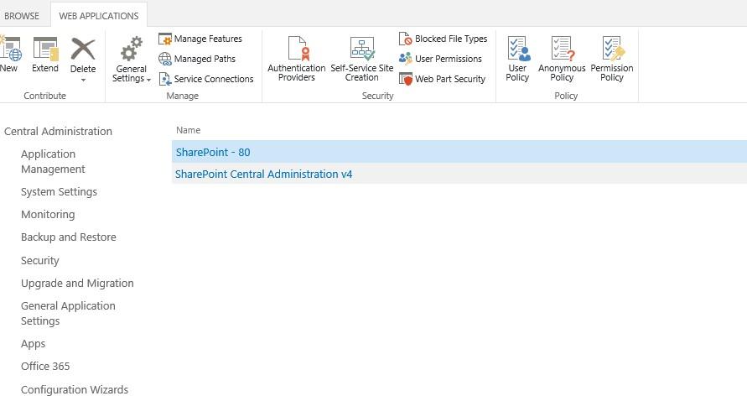Click the General Settings gears icon
The image size is (747, 396).
[132, 49]
